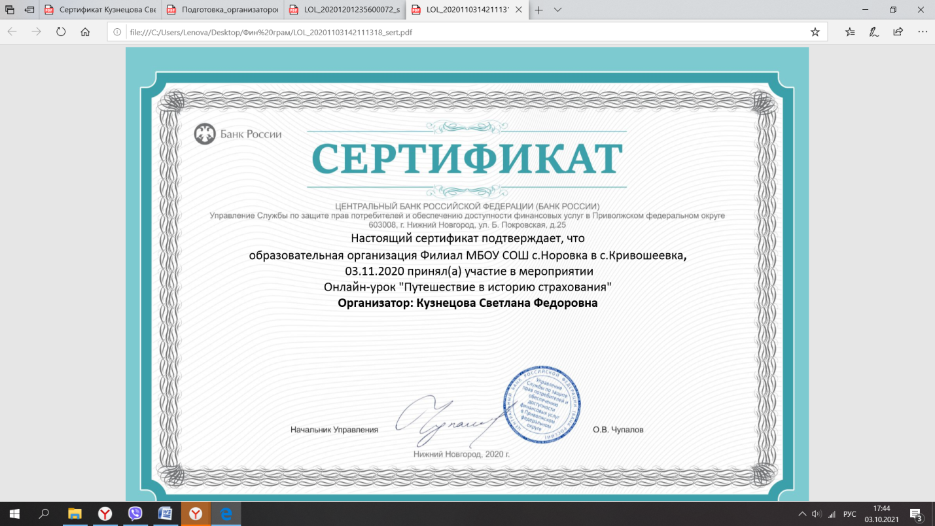The height and width of the screenshot is (526, 935).
Task: Click text '03.11.2020 принял(а) участие в мероприятии'
Action: pyautogui.click(x=468, y=270)
